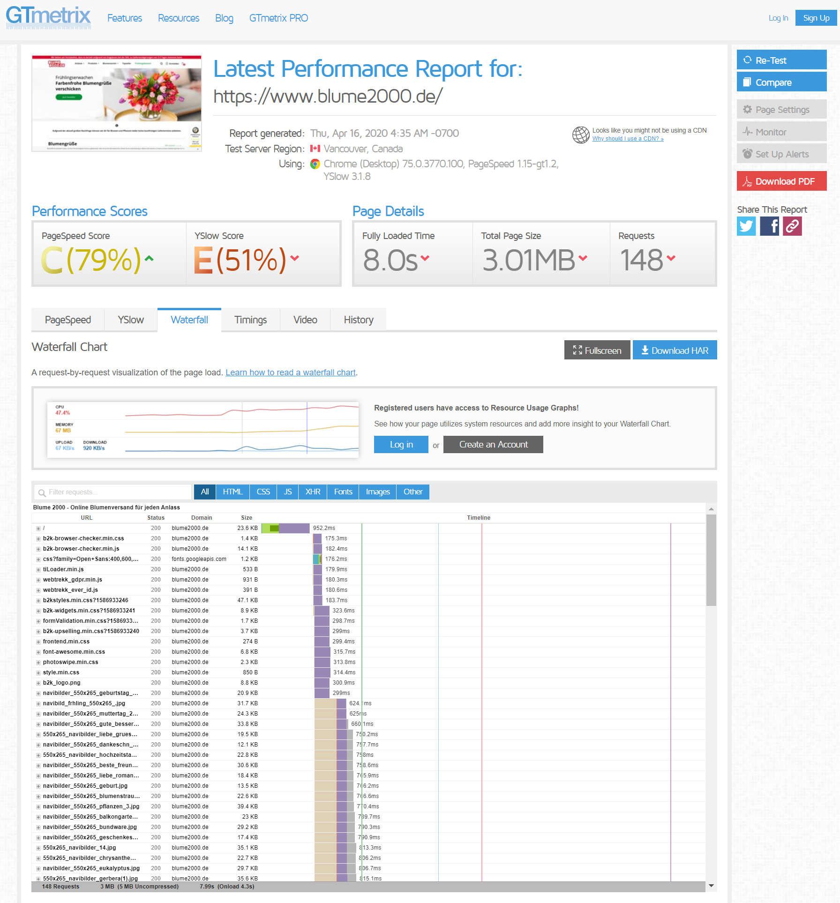The width and height of the screenshot is (840, 903).
Task: Click the Requests down arrow indicator
Action: [671, 258]
